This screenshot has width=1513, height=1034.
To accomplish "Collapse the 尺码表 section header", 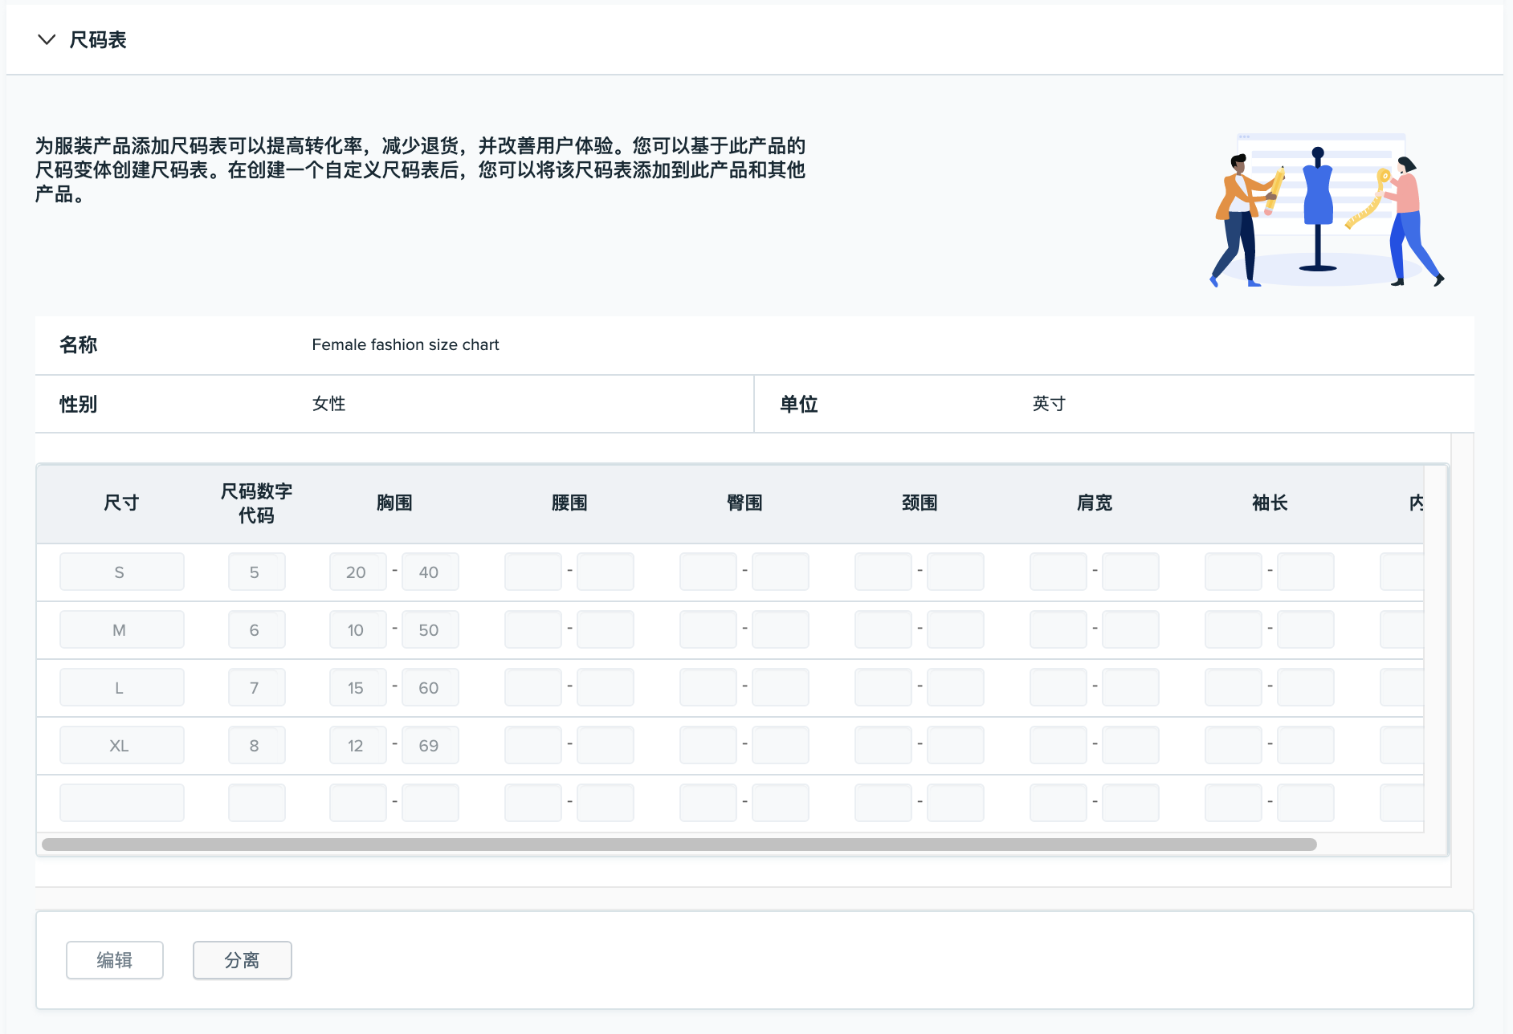I will 47,39.
